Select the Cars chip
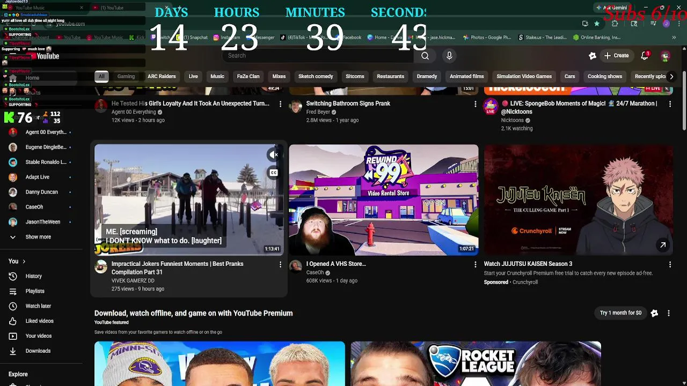Screen dimensions: 687x386 pyautogui.click(x=569, y=76)
